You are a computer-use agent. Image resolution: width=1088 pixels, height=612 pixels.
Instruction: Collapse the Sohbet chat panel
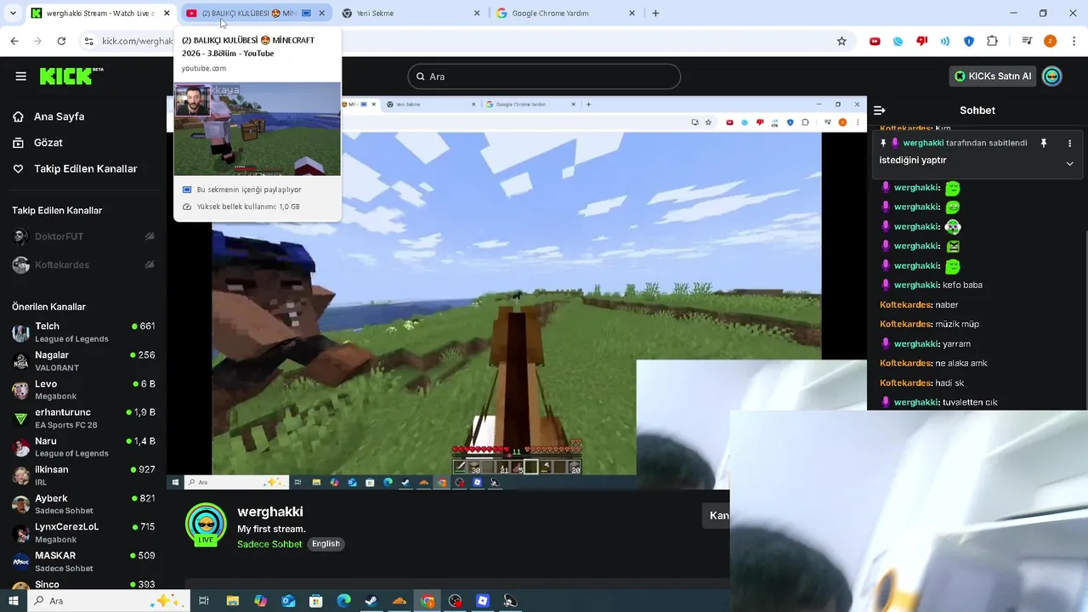[x=880, y=110]
